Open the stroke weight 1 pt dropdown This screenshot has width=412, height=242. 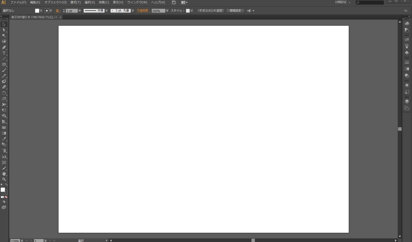point(80,11)
